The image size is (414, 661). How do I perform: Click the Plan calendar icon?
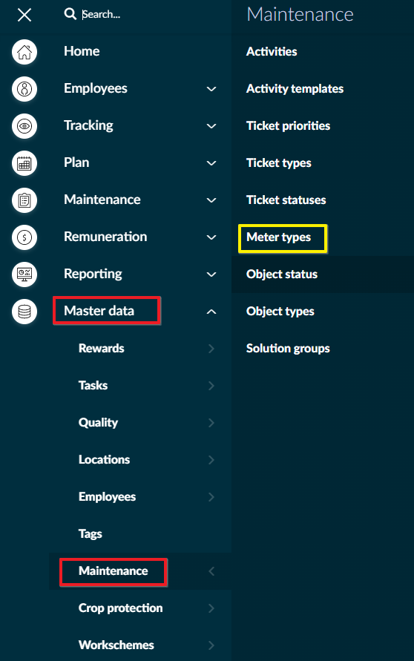24,163
